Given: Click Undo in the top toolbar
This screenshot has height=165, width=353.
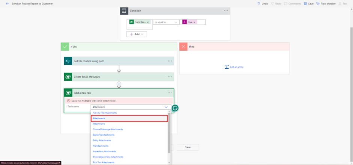Looking at the screenshot, I should [x=262, y=4].
